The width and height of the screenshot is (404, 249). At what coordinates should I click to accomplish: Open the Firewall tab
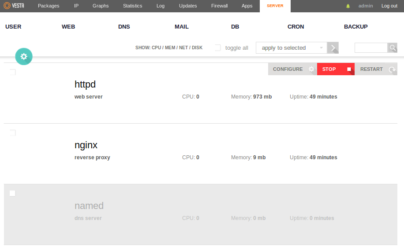(220, 6)
